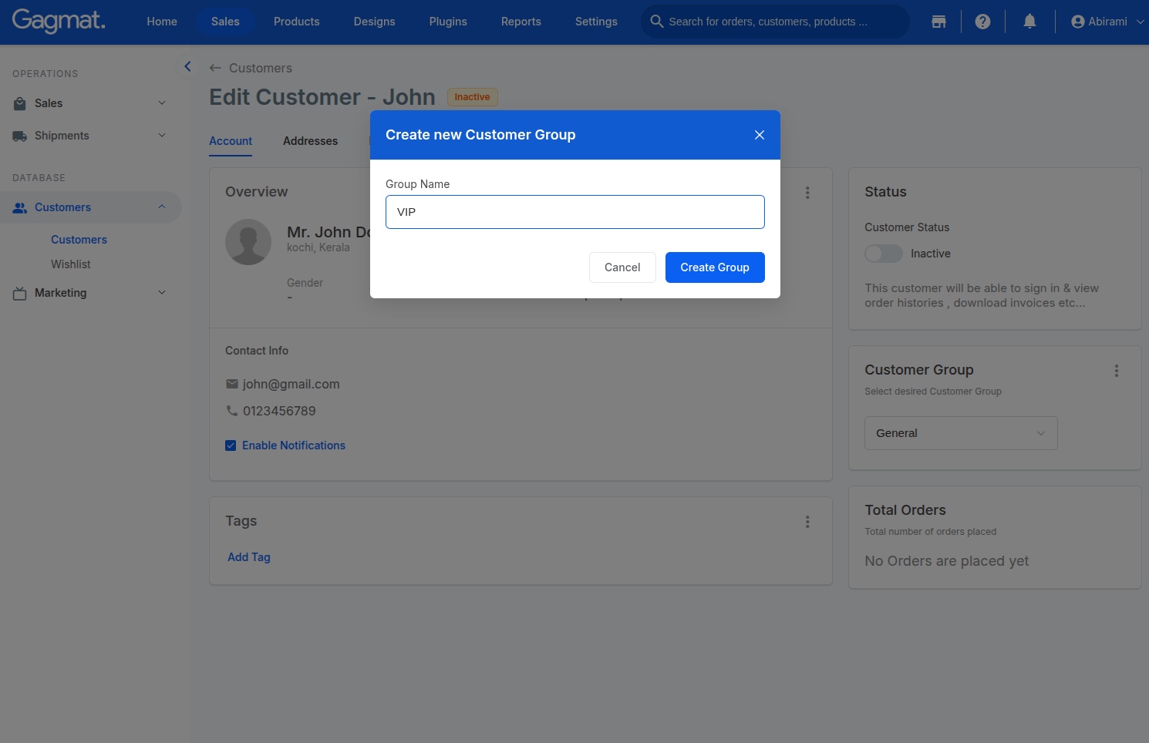1149x743 pixels.
Task: Open the Customer Group three-dot menu
Action: [1116, 371]
